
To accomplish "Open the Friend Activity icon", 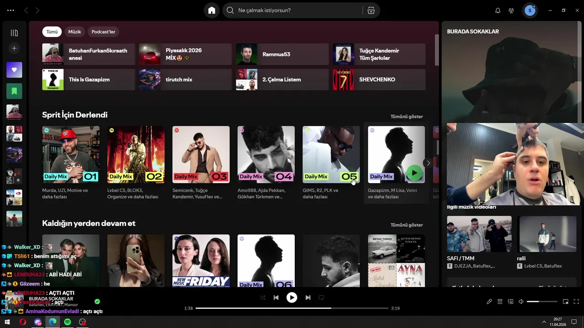I will coord(511,10).
